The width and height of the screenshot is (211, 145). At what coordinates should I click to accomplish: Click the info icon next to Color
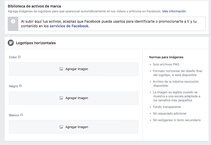click(19, 57)
